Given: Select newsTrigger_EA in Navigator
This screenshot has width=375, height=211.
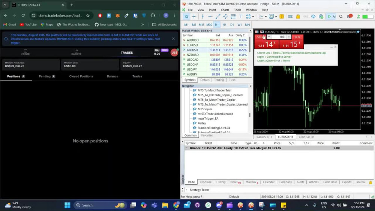Looking at the screenshot, I should [x=208, y=118].
